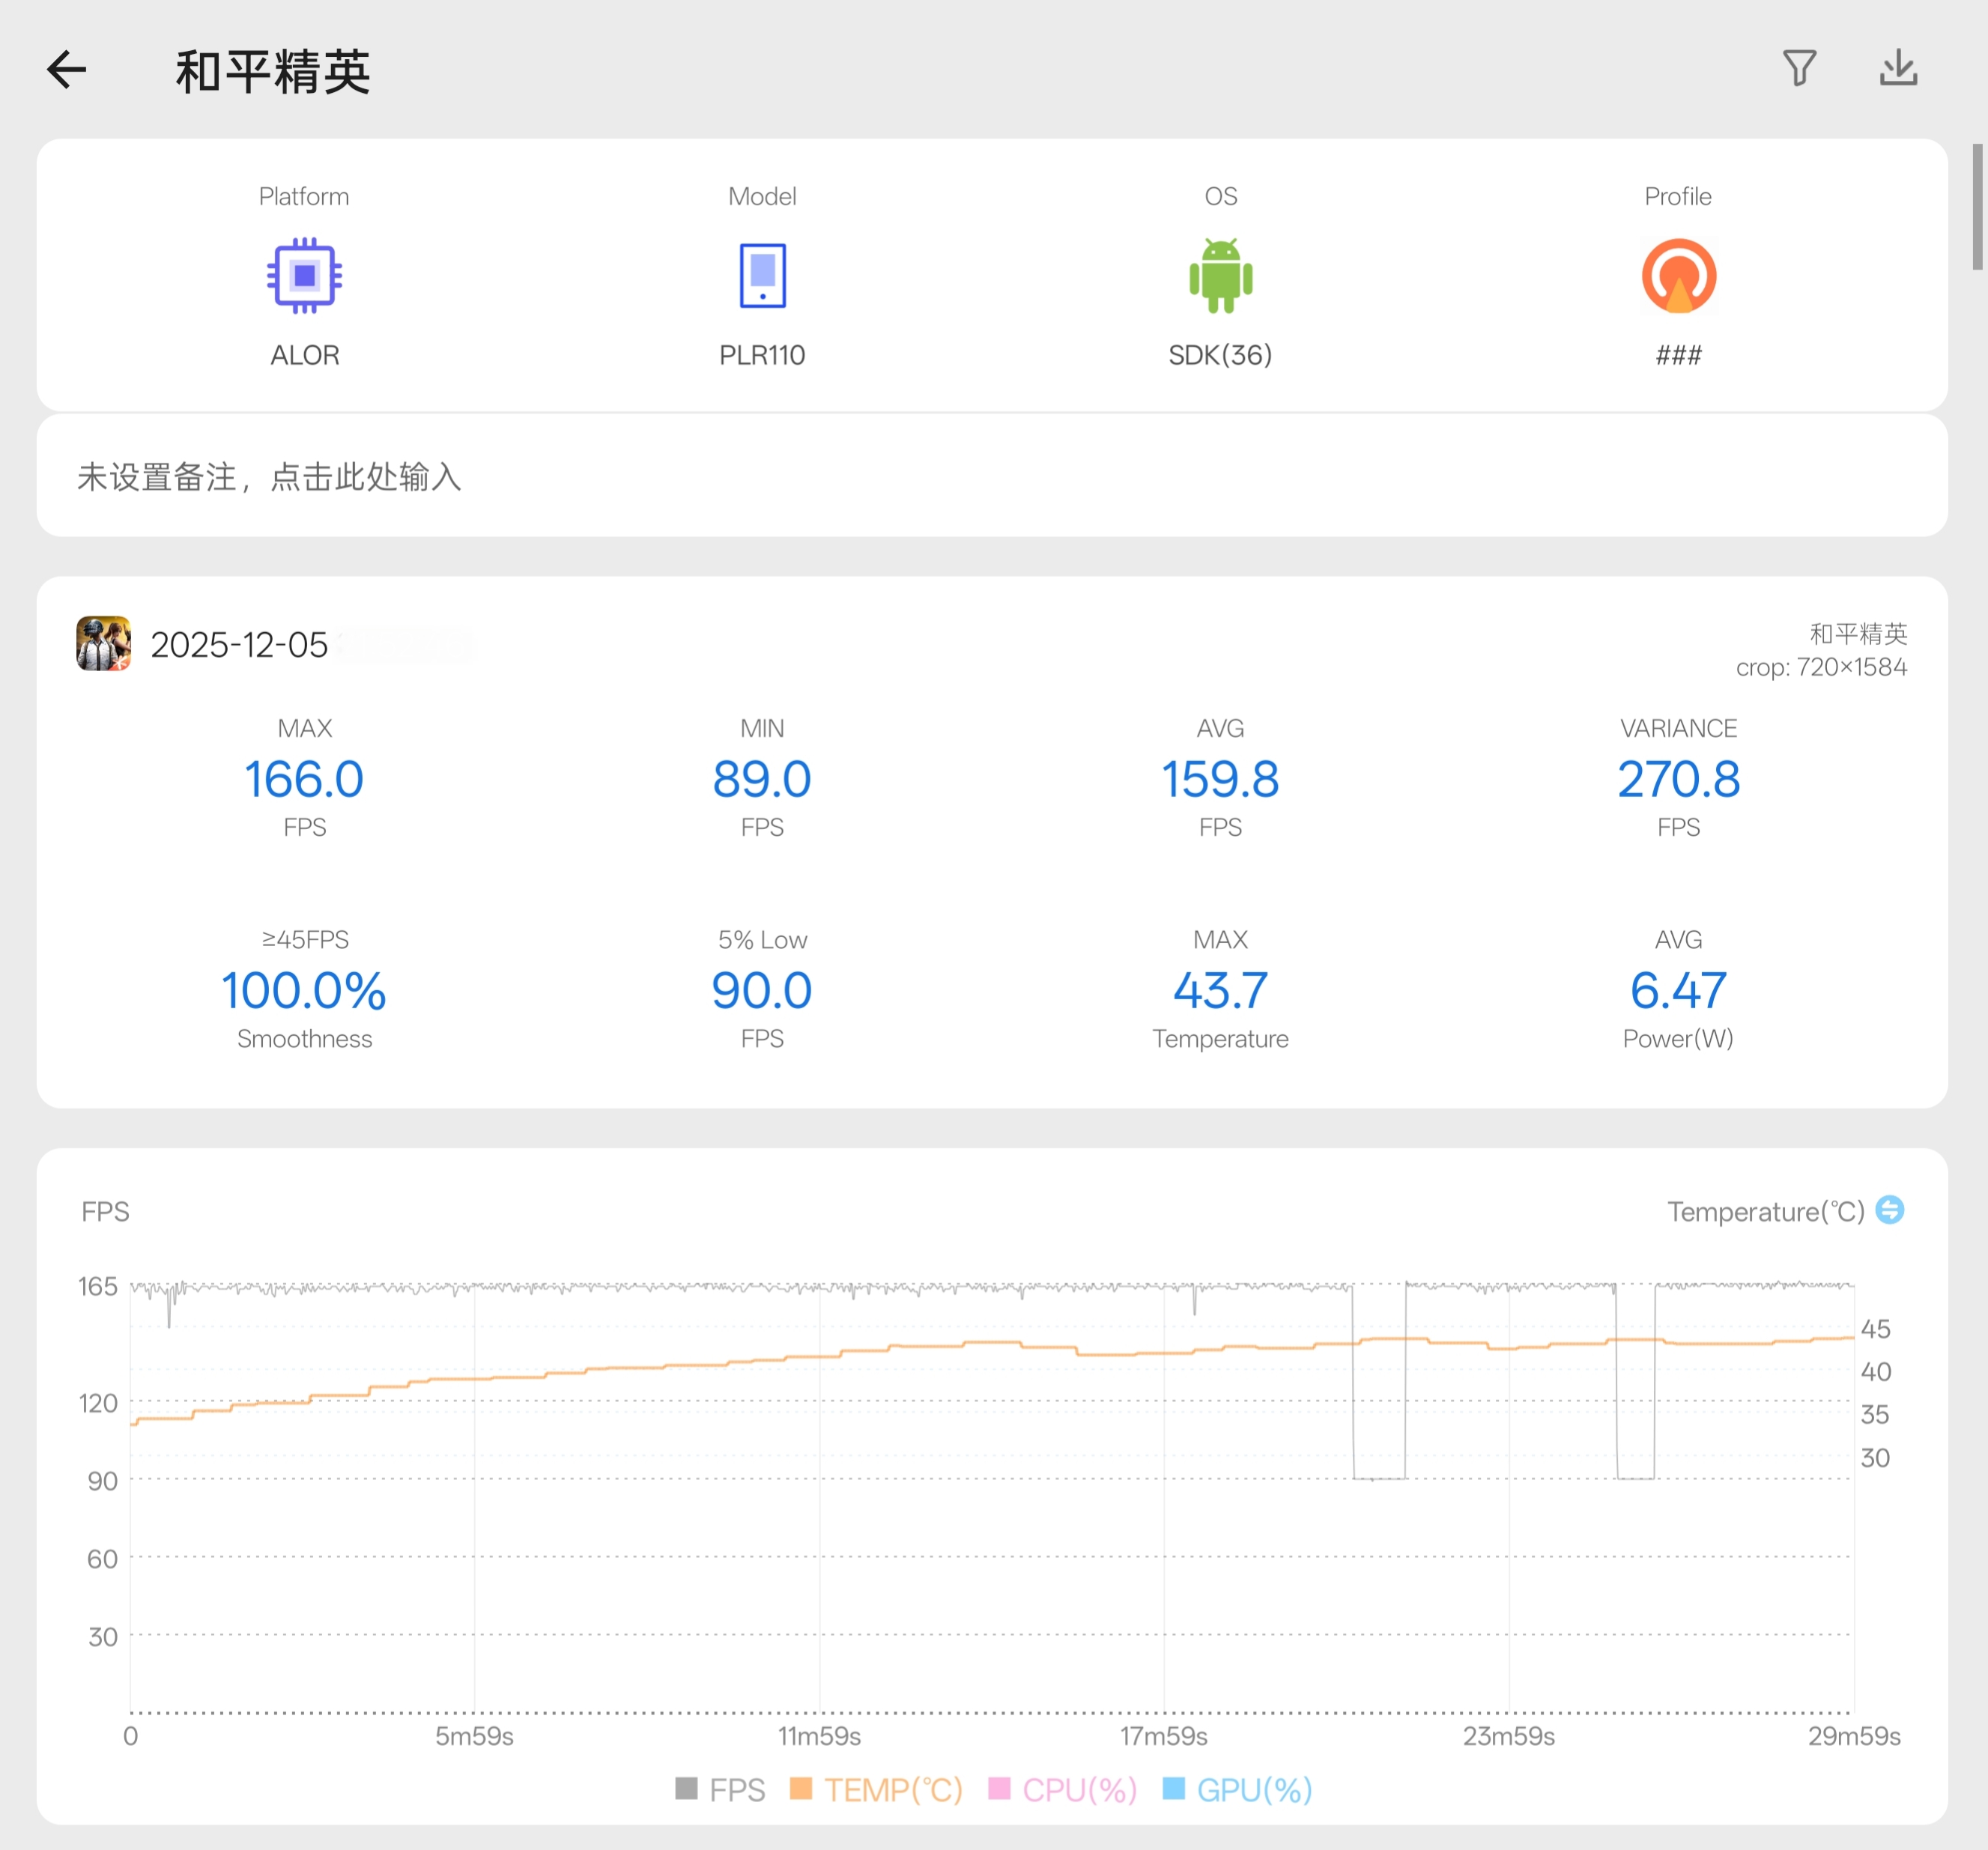Toggle the TEMP(℃) legend series
The image size is (1988, 1850).
(x=876, y=1789)
